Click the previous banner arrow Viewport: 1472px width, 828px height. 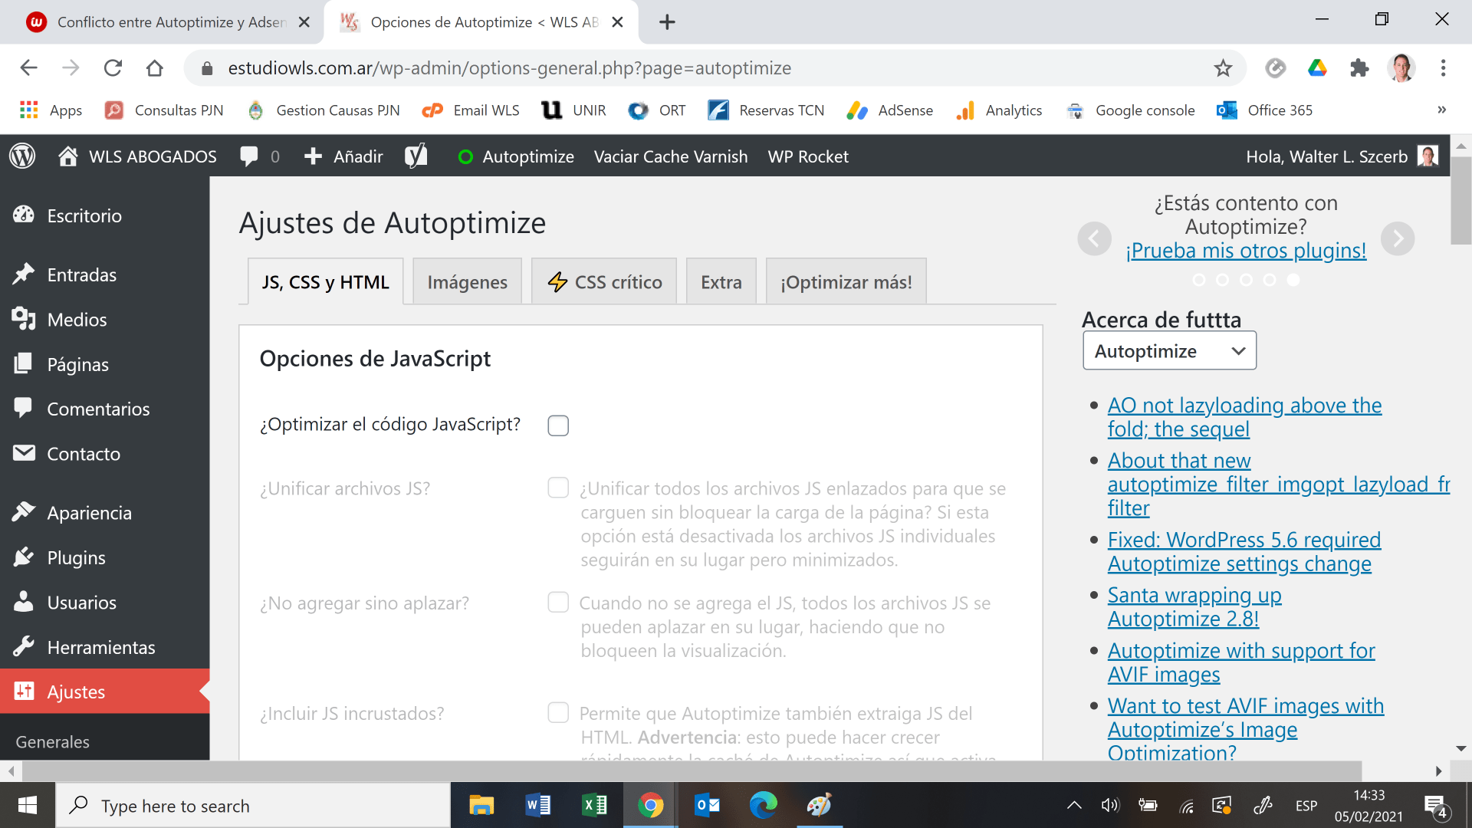click(x=1094, y=239)
